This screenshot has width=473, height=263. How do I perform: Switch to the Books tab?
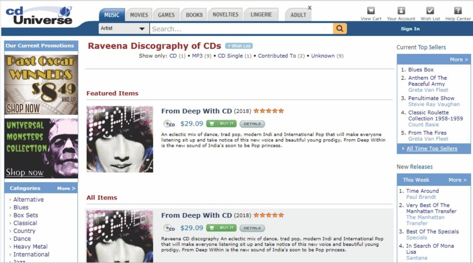[194, 15]
